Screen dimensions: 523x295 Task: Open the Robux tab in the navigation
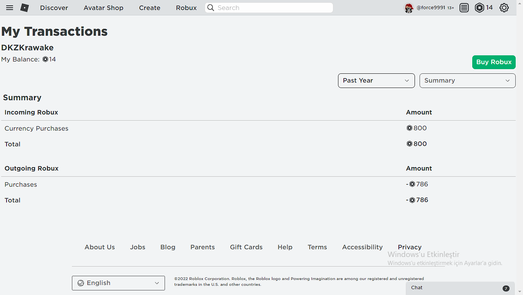[x=186, y=8]
